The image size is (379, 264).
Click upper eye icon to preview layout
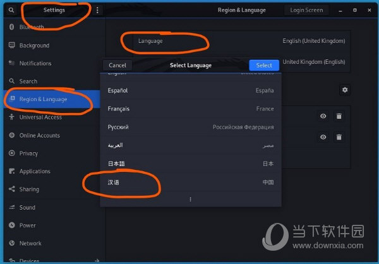(x=323, y=116)
